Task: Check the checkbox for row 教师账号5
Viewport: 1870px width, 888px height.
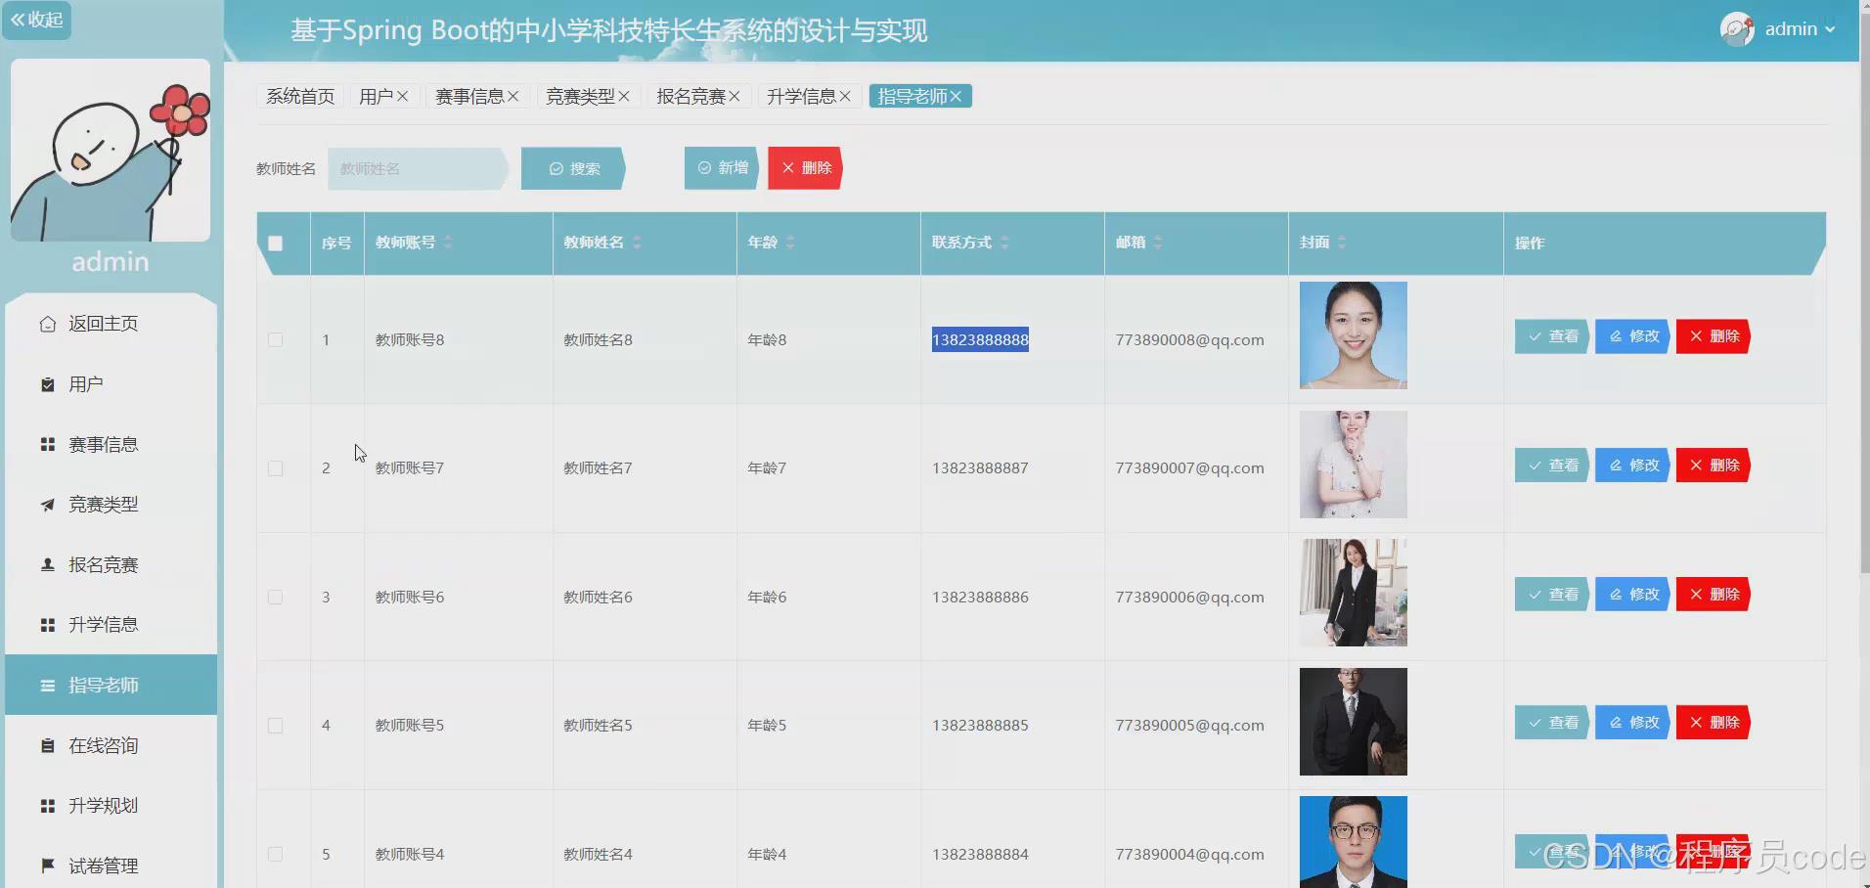Action: [276, 726]
